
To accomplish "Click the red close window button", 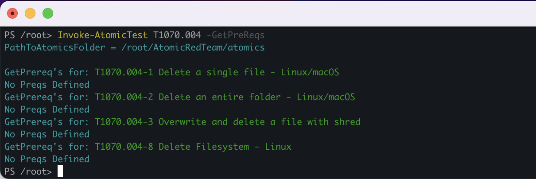I will [12, 13].
